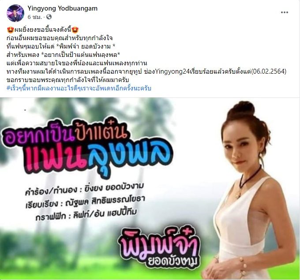Viewport: 300px width, 280px height.
Task: Open the poster photo of woman in white dress
Action: coord(150,189)
